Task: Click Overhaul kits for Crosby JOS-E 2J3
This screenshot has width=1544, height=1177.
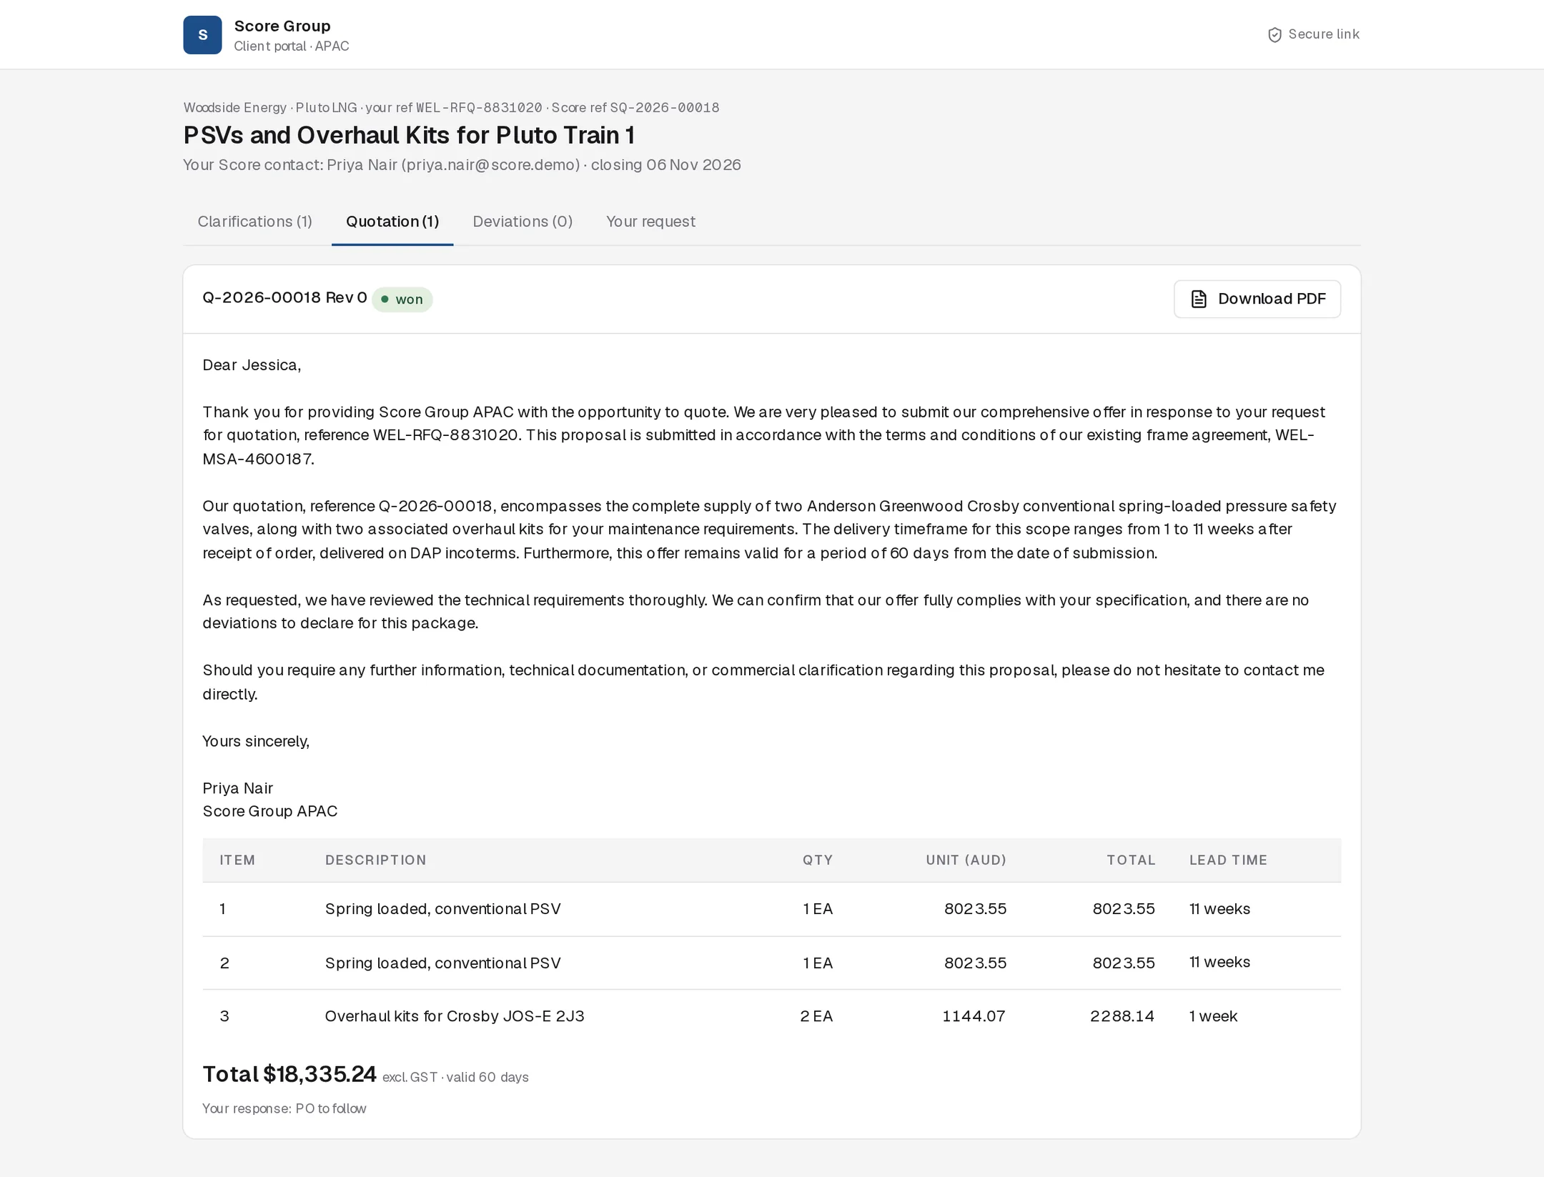Action: [x=455, y=1016]
